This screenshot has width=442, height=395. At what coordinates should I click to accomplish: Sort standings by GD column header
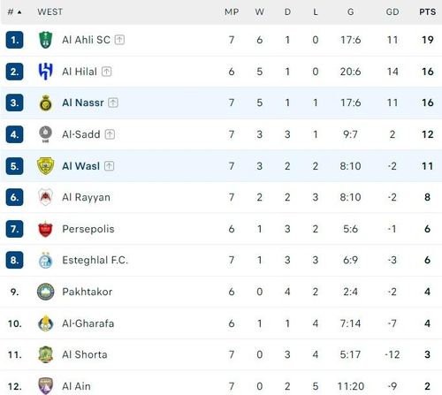coord(392,12)
